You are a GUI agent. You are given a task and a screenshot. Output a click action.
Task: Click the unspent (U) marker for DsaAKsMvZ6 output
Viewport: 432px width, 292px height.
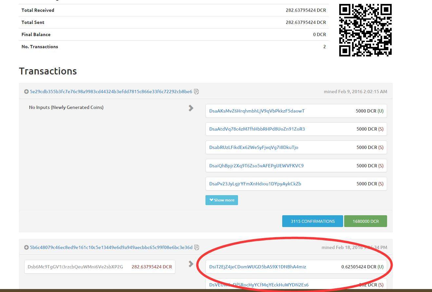pyautogui.click(x=381, y=111)
